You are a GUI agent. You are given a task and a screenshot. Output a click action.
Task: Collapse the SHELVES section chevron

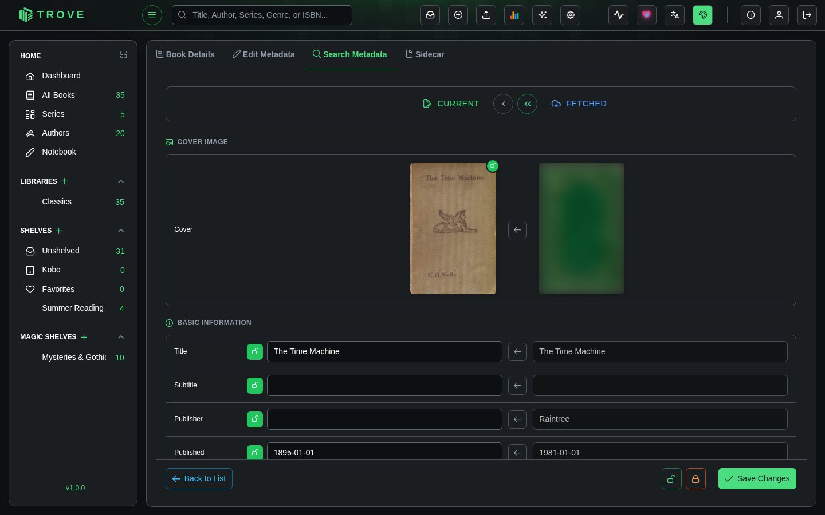(121, 231)
